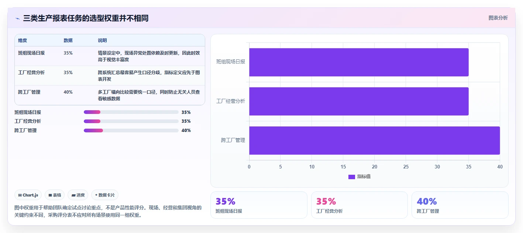
Task: Click the 班组现场日报 progress bar
Action: (x=131, y=112)
